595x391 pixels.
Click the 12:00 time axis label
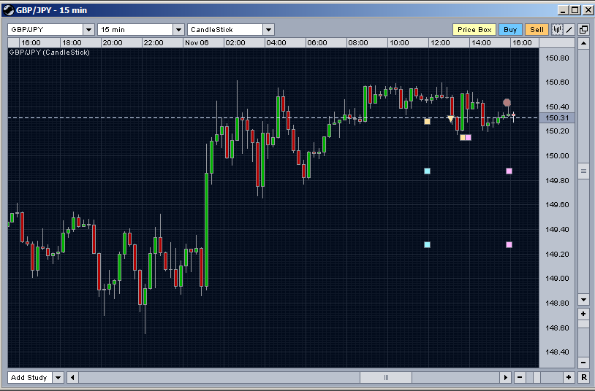pos(440,42)
